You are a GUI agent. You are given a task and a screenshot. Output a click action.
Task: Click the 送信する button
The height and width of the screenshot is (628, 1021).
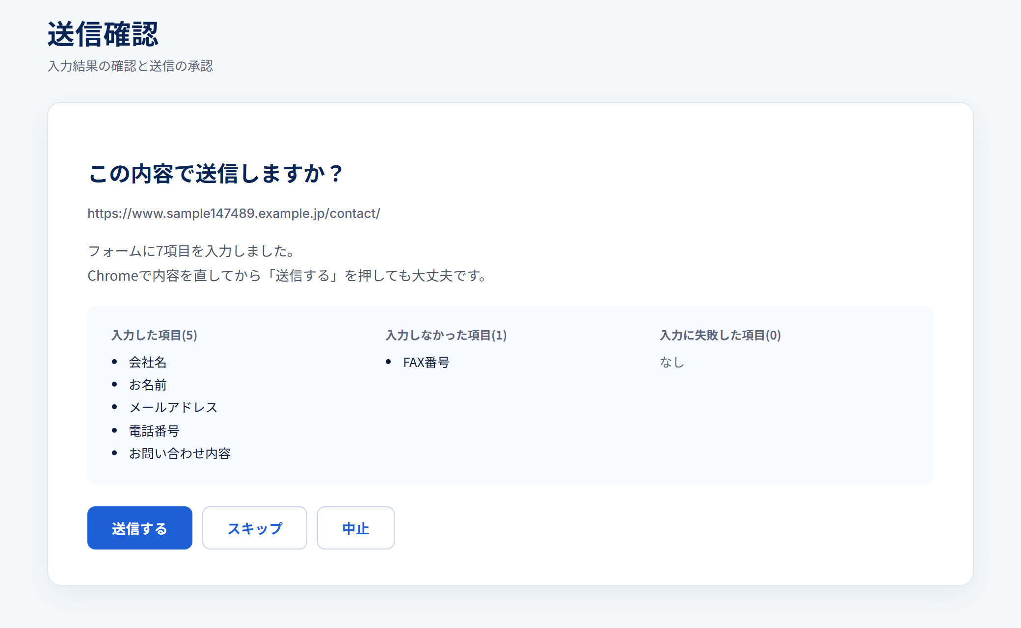[140, 528]
